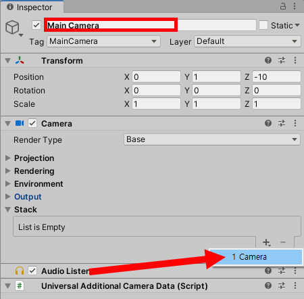Image resolution: width=304 pixels, height=299 pixels.
Task: Toggle the Main Camera active checkbox
Action: [x=36, y=25]
